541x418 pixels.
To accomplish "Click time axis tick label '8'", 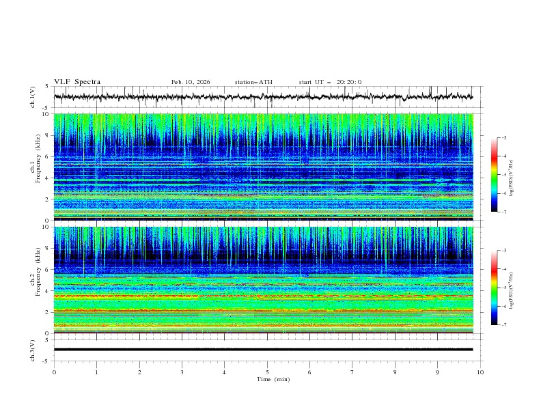I will (395, 372).
